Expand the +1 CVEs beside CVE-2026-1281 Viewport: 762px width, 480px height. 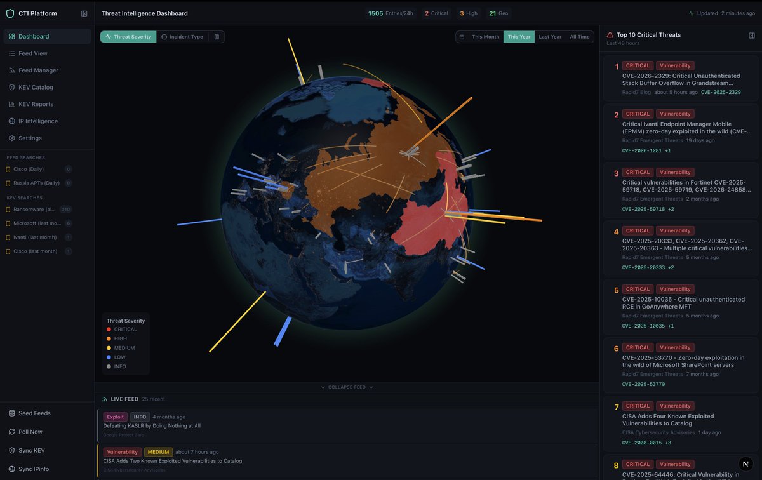(668, 150)
